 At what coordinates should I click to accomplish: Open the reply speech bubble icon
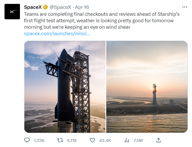pyautogui.click(x=27, y=140)
